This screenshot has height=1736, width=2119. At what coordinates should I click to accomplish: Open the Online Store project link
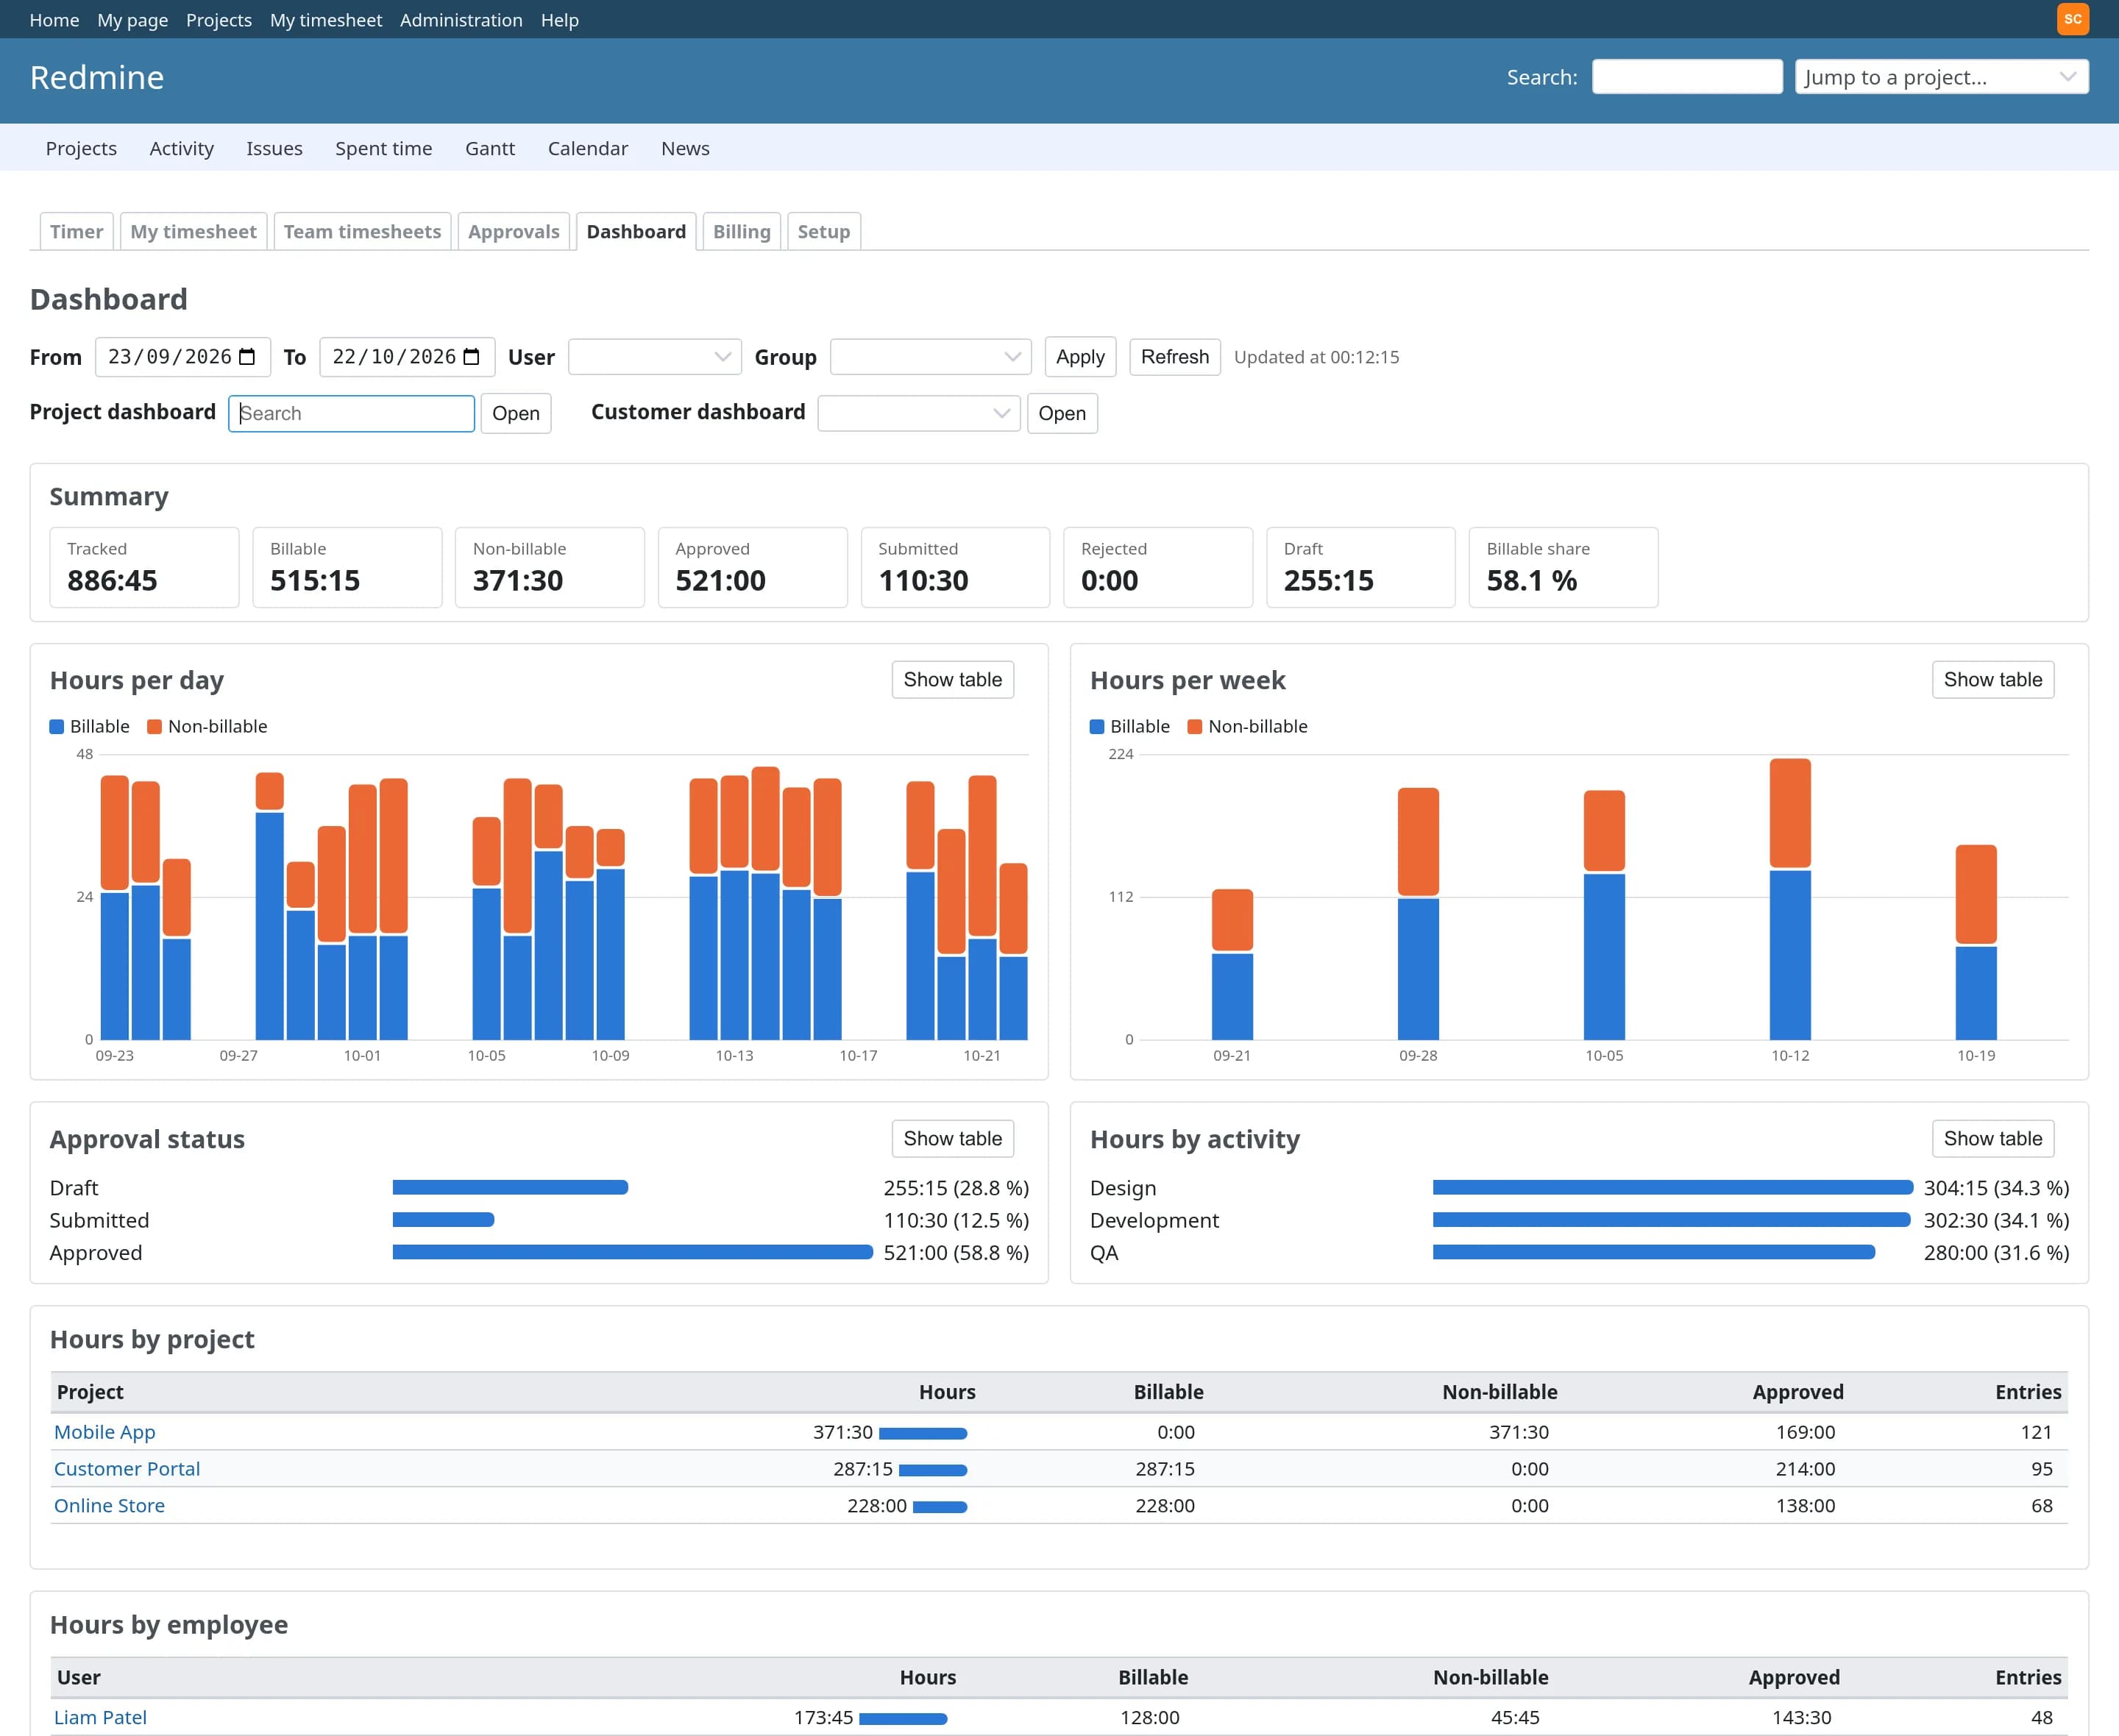click(x=109, y=1505)
